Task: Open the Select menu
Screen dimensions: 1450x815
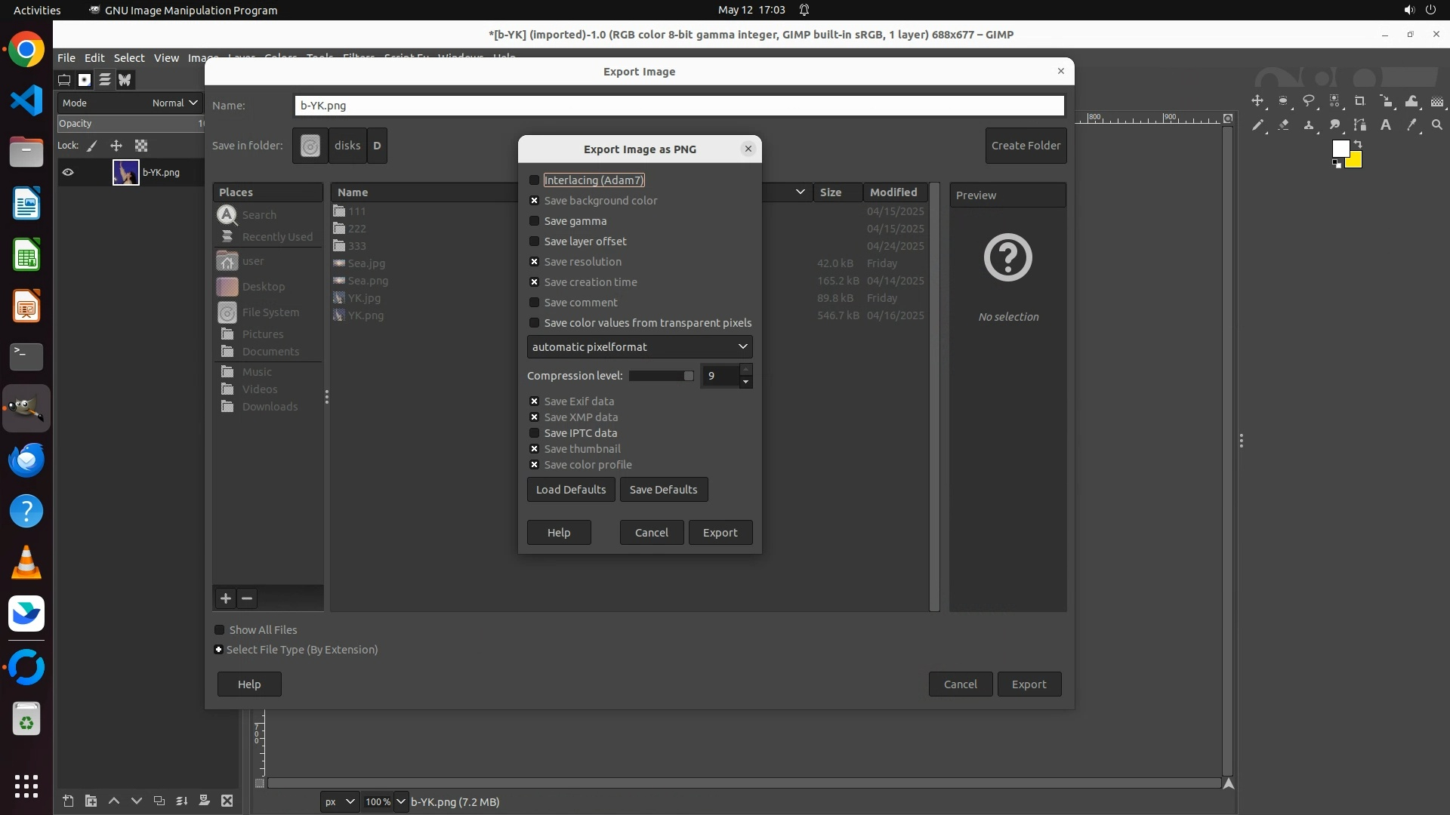Action: tap(128, 58)
